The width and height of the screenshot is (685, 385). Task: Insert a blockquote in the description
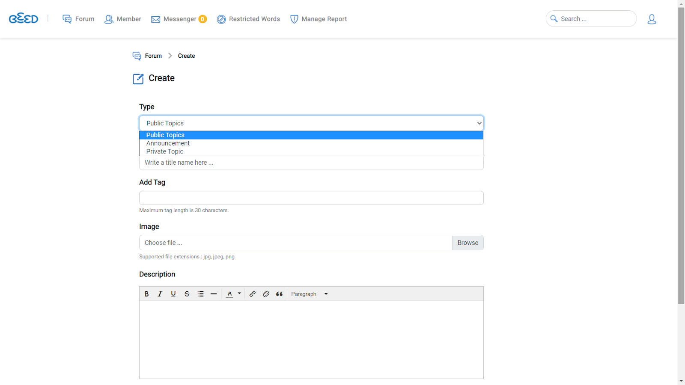click(280, 294)
